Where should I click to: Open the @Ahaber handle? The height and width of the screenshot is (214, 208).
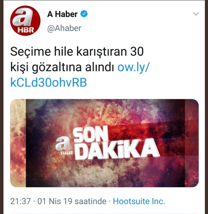tap(64, 28)
